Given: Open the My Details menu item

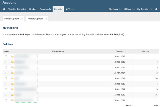Looking at the screenshot, I should [143, 9].
